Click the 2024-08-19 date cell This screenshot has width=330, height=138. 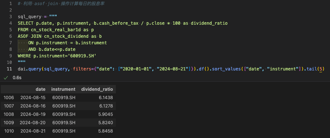pos(33,114)
